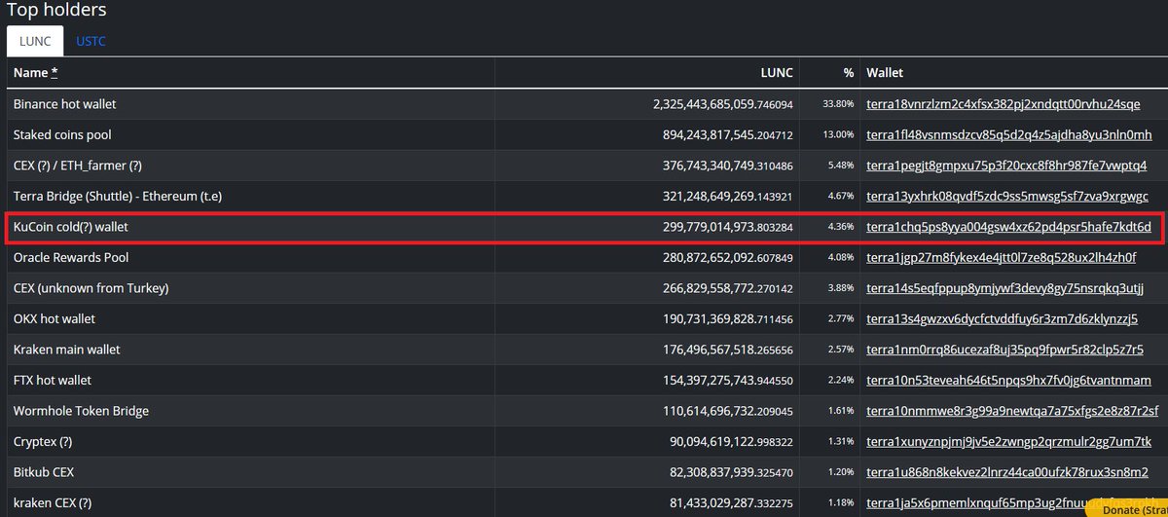Screen dimensions: 1168x517
Task: Click the amount 90,094,619,122.998322
Action: (x=731, y=442)
